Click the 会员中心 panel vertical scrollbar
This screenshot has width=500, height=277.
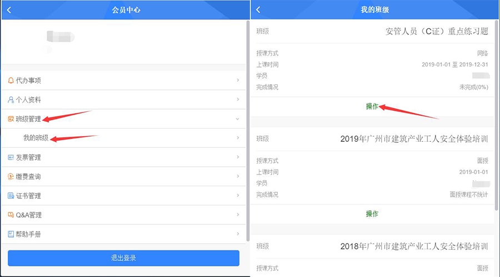click(247, 111)
